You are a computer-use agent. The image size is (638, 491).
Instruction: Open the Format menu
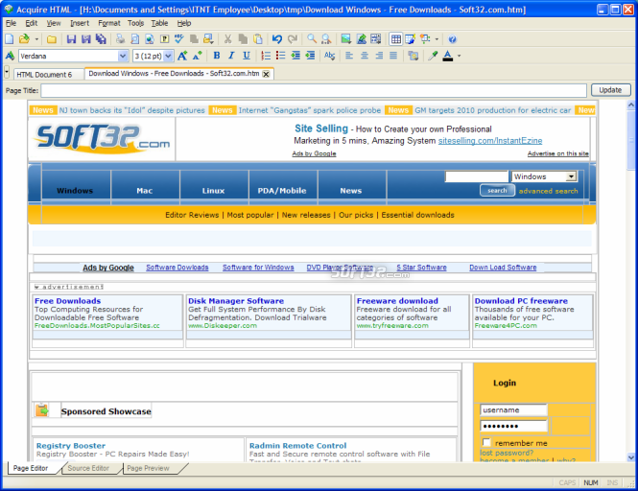coord(109,23)
